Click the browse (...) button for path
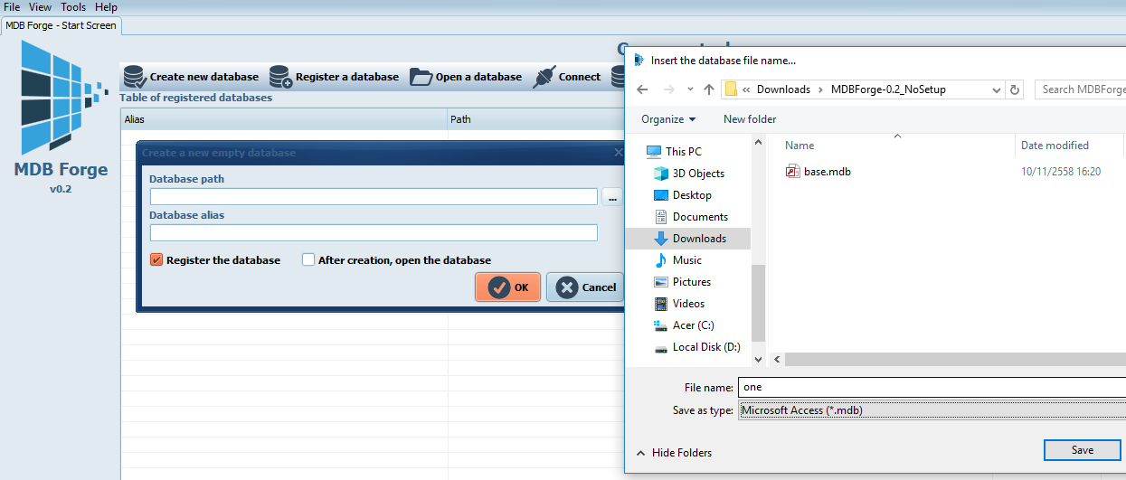 click(612, 197)
